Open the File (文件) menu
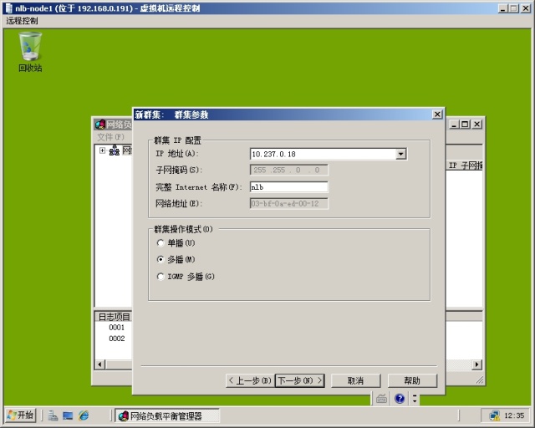 [x=110, y=136]
